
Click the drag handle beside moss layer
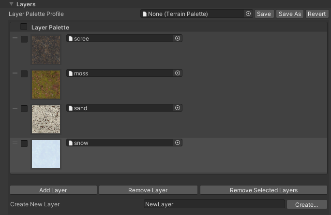tap(15, 73)
